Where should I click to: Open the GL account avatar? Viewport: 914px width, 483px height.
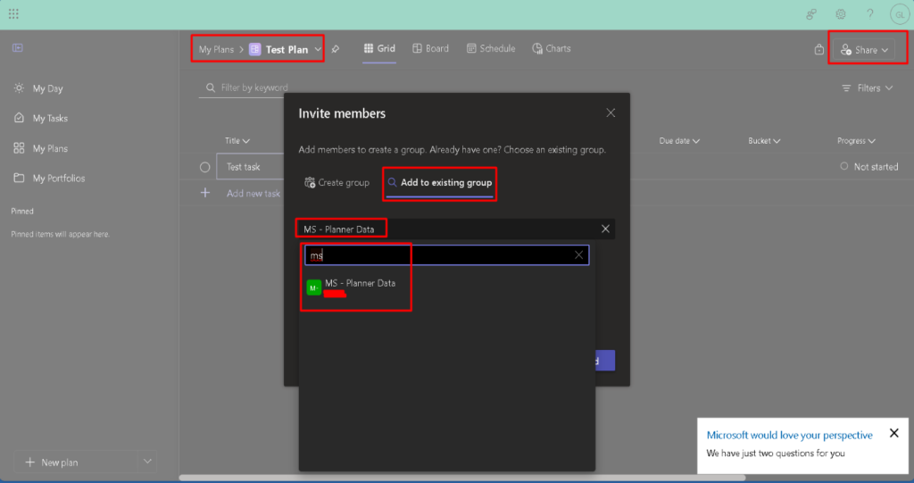(x=900, y=14)
